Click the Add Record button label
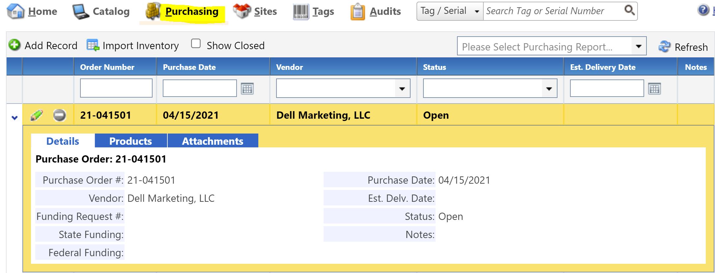The height and width of the screenshot is (273, 715). (x=51, y=45)
